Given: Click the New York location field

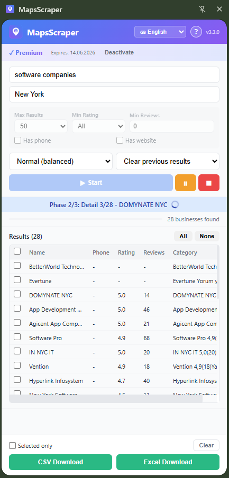Looking at the screenshot, I should 114,94.
